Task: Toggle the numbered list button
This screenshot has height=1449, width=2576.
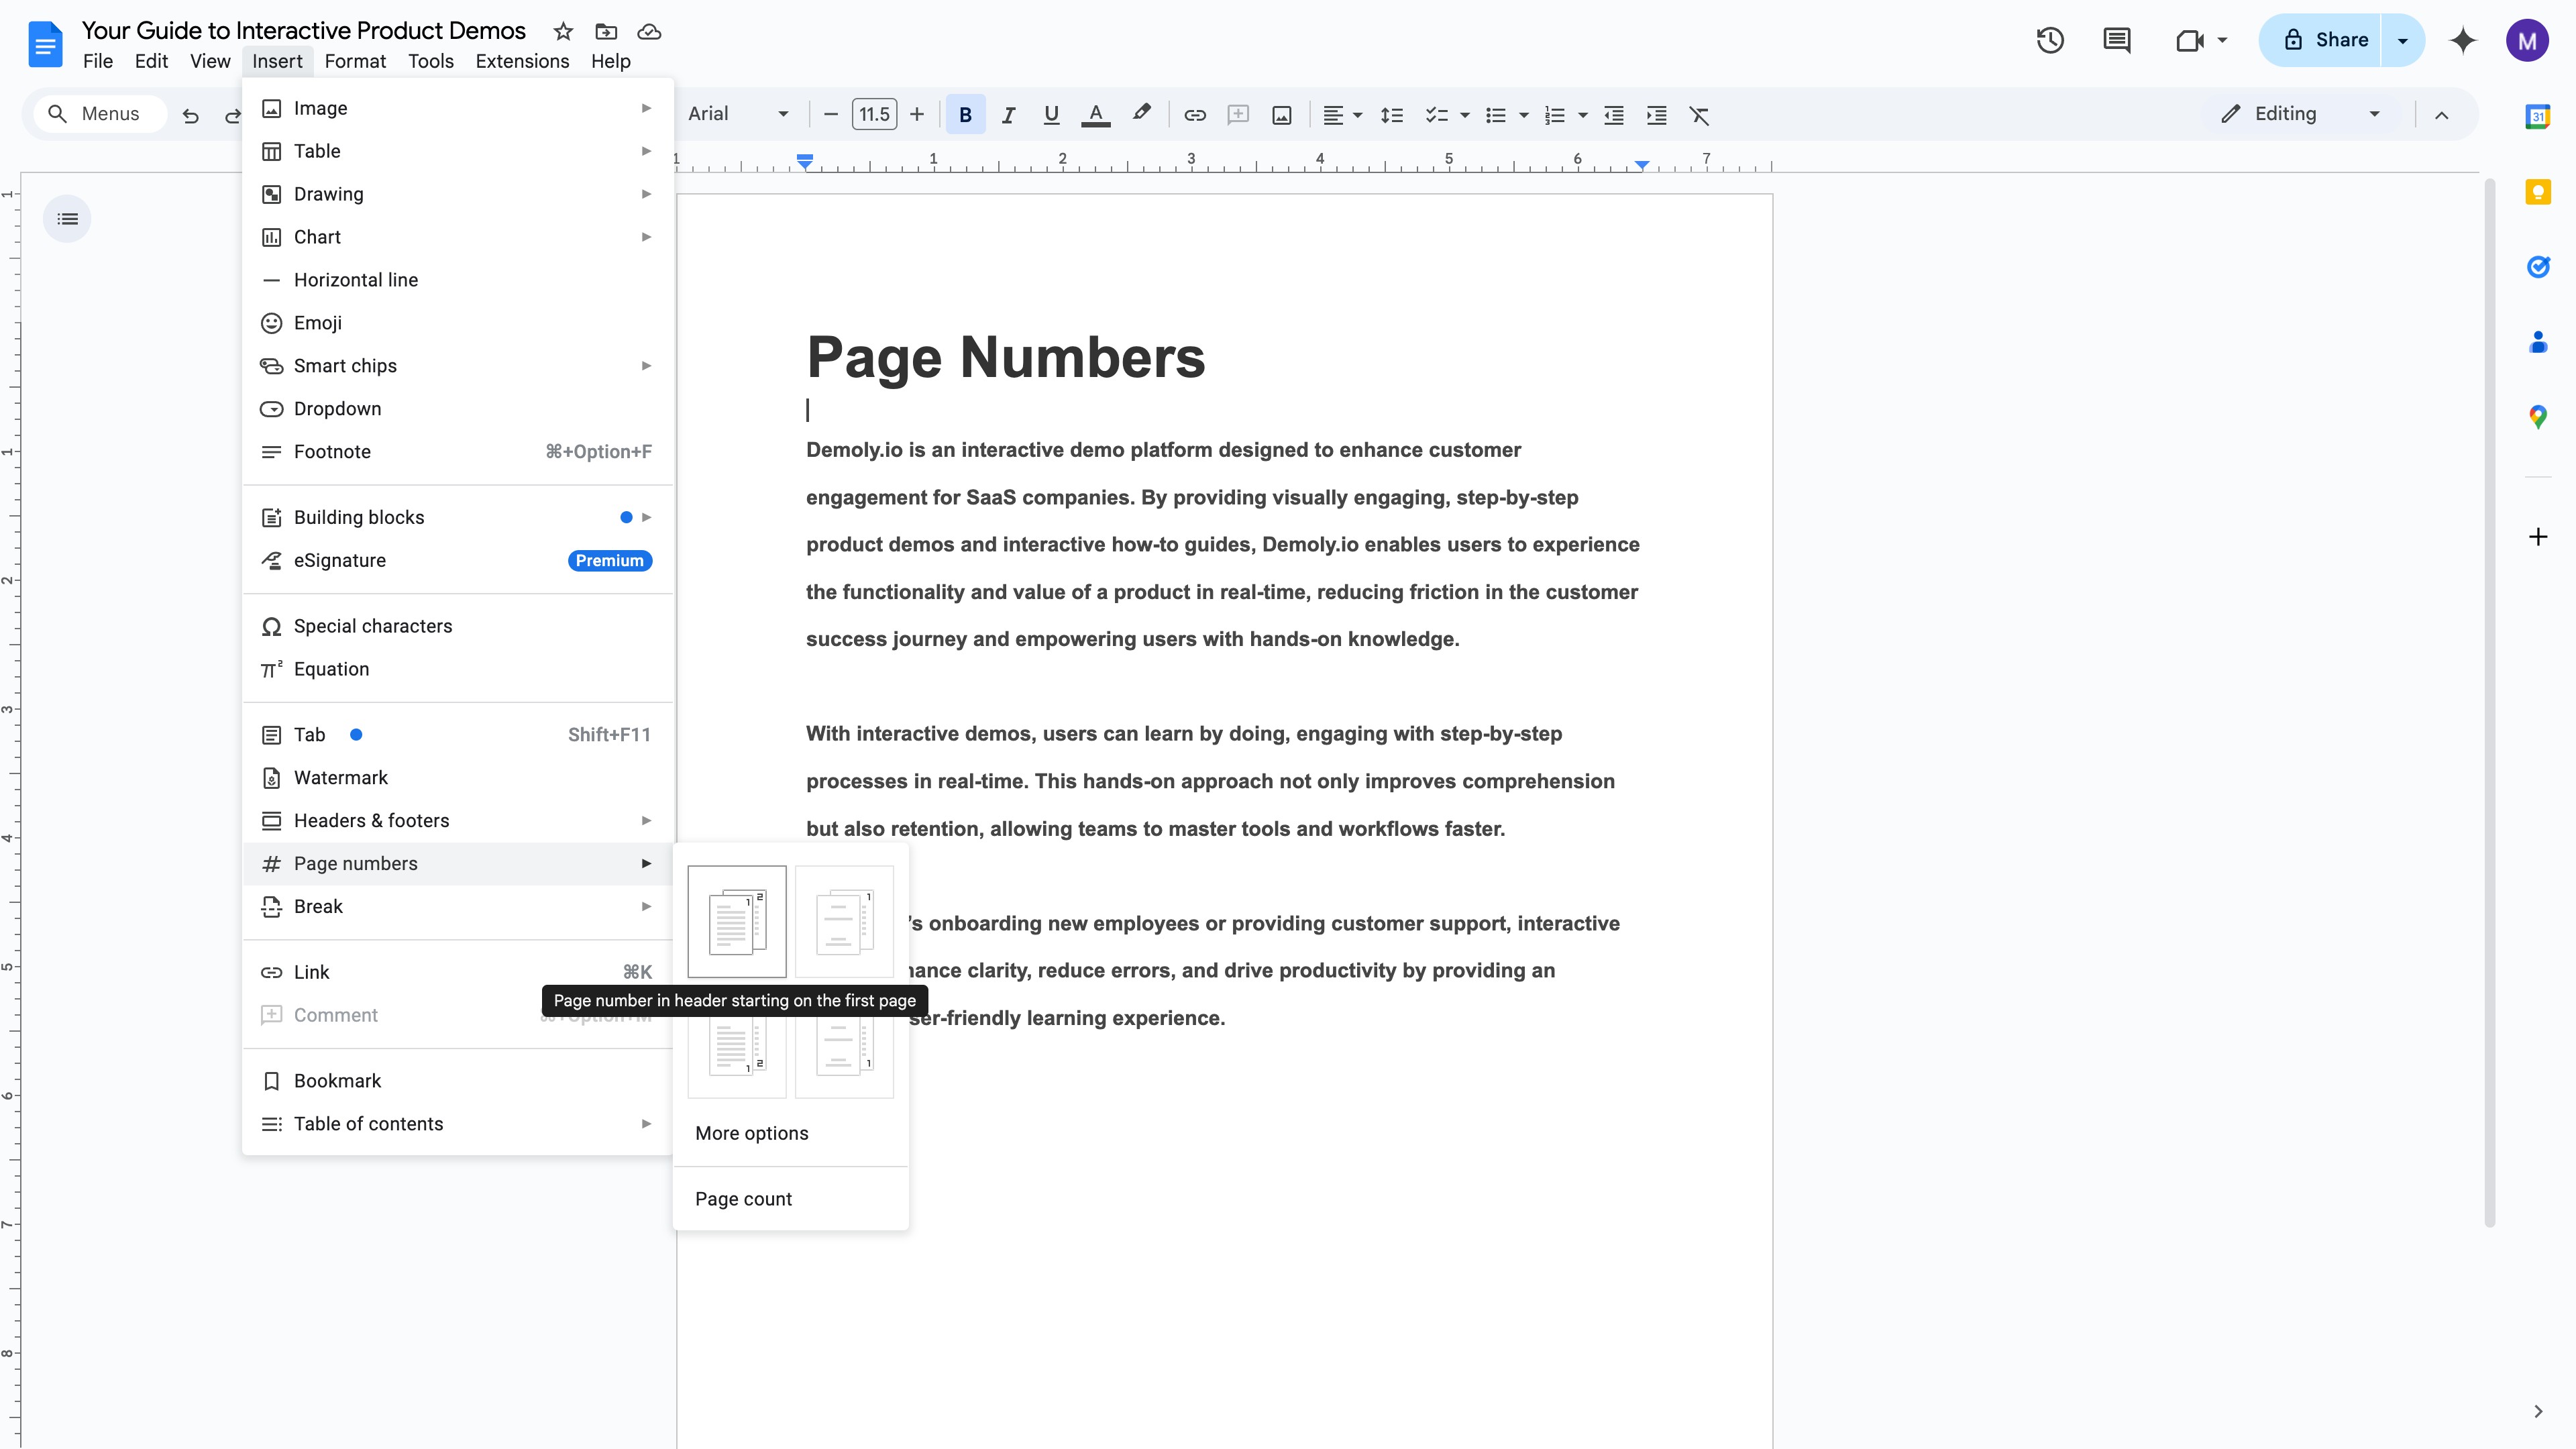Action: click(x=1554, y=115)
